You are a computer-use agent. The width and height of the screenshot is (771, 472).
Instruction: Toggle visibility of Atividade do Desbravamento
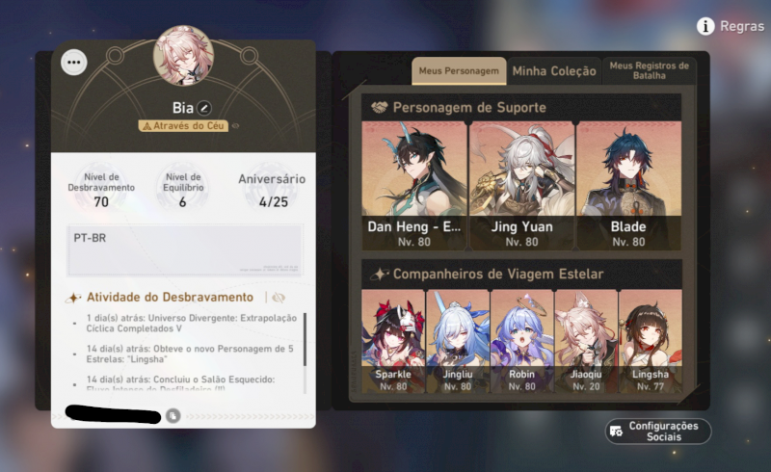pos(279,298)
